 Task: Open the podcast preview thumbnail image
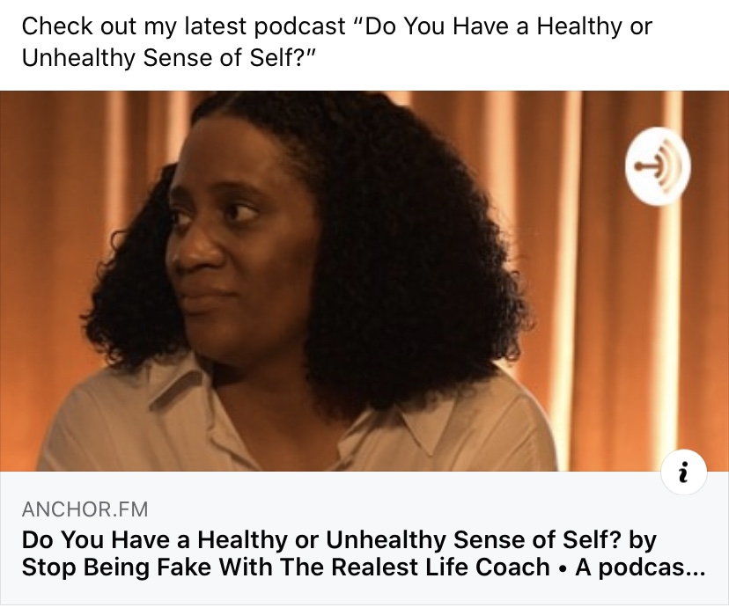[364, 281]
